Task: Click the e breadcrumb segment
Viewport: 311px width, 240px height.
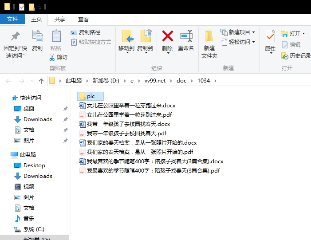Action: [x=132, y=81]
